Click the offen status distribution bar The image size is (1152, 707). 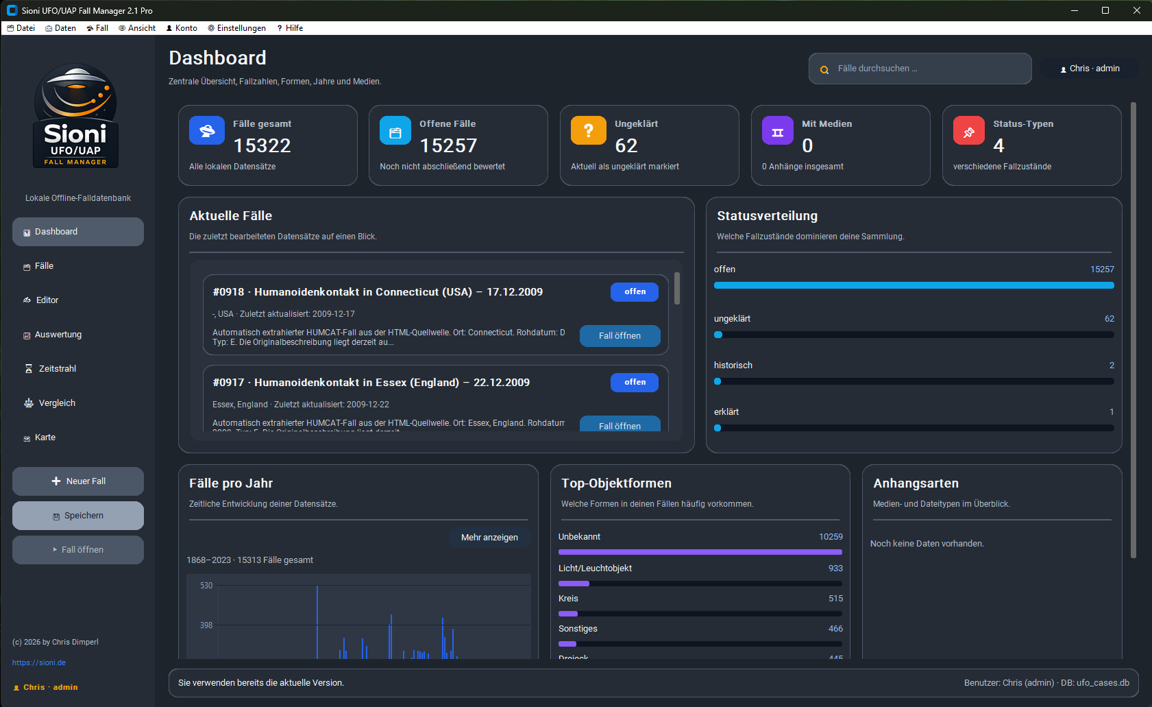(914, 285)
